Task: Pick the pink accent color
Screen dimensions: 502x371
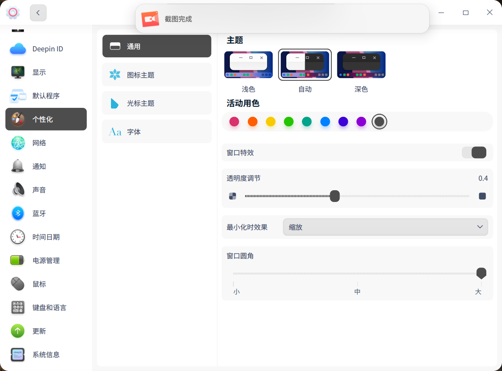Action: click(x=234, y=122)
